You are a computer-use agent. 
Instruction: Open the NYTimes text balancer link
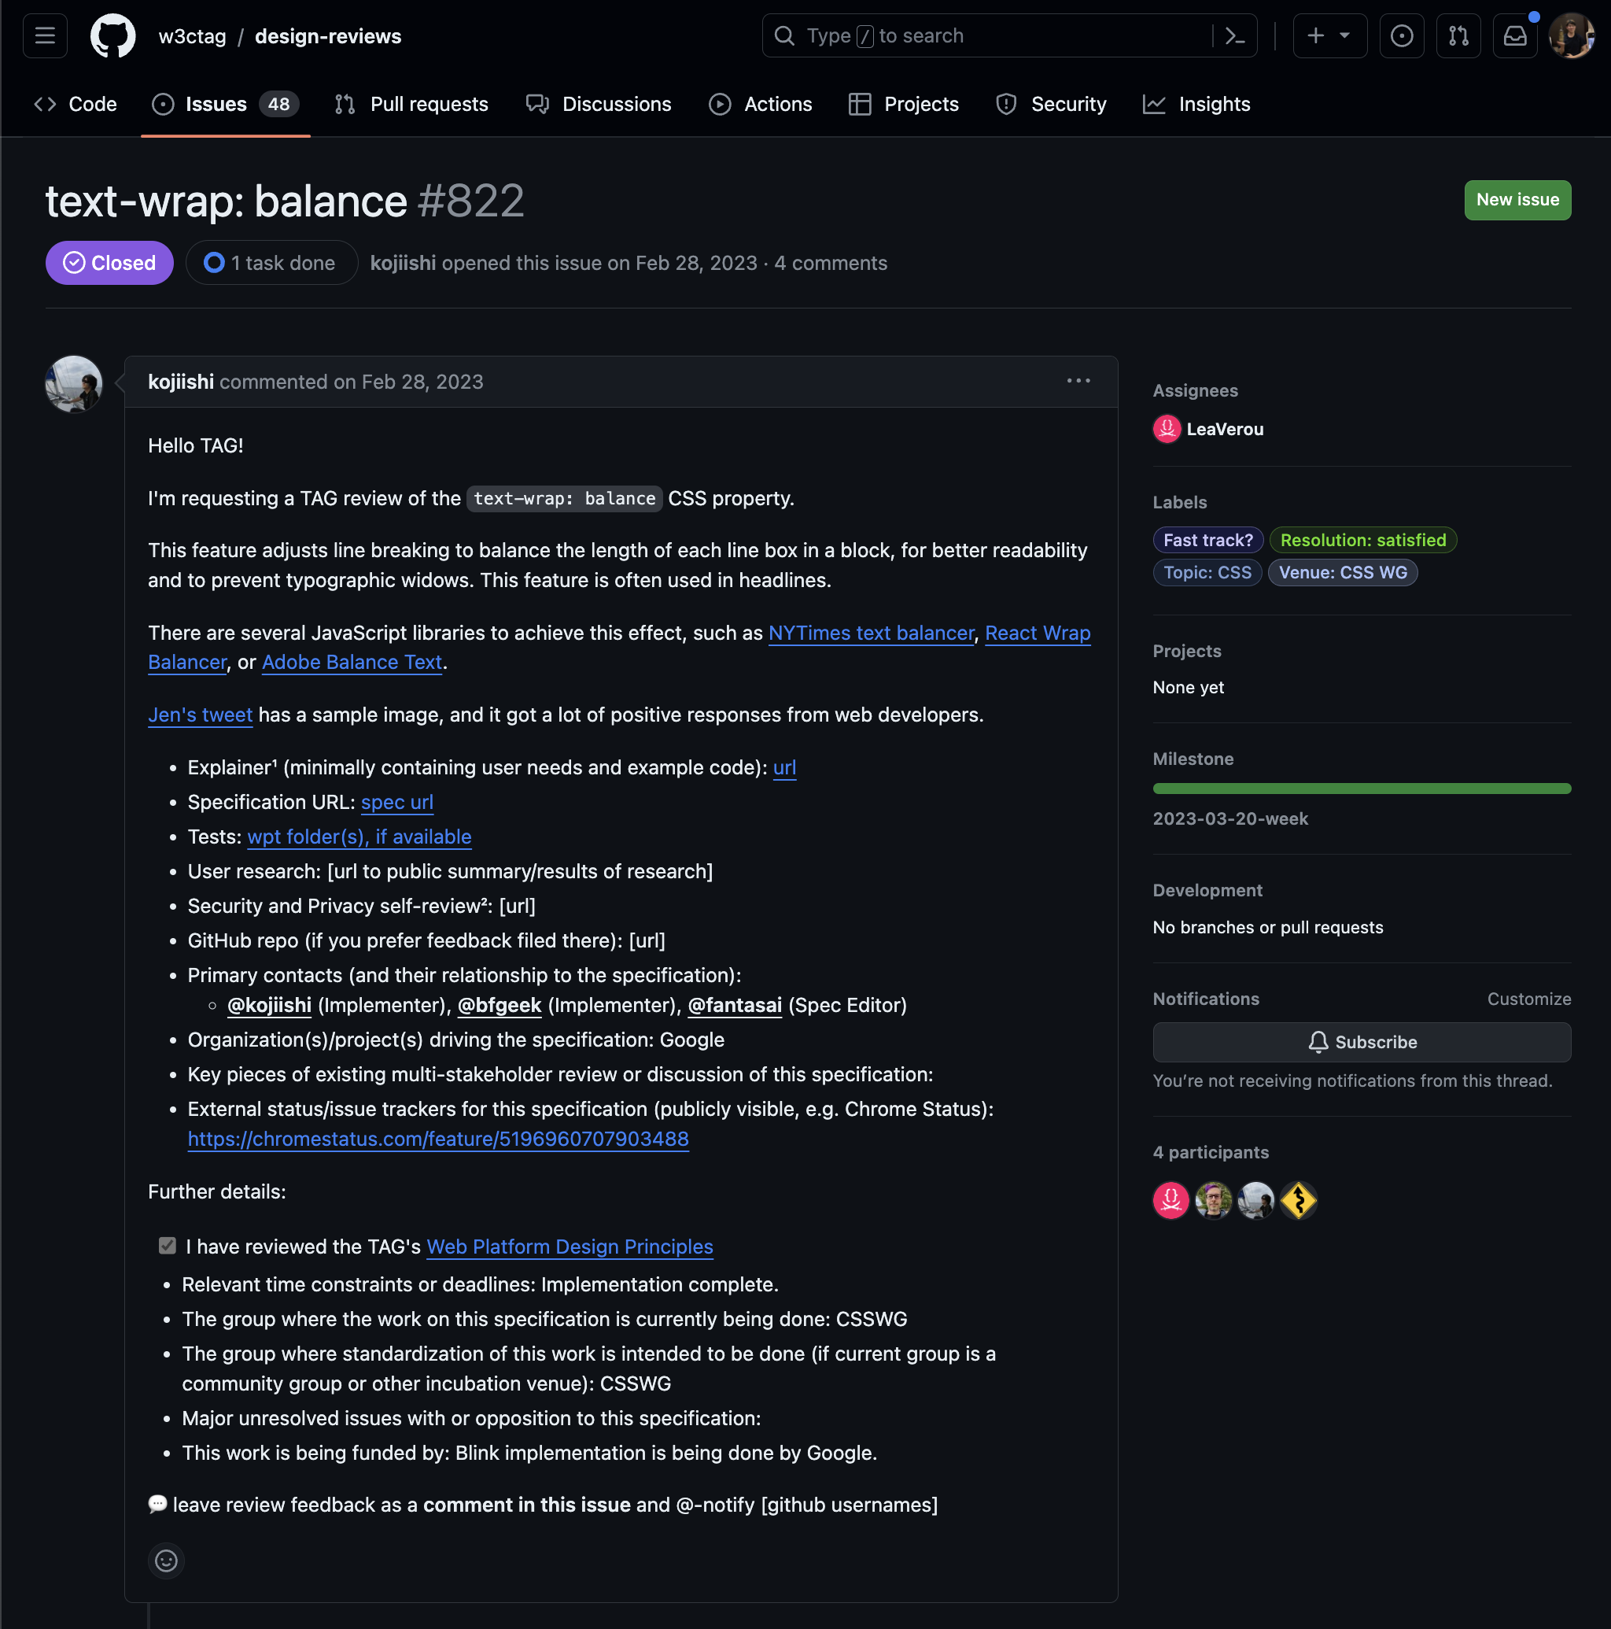tap(871, 633)
